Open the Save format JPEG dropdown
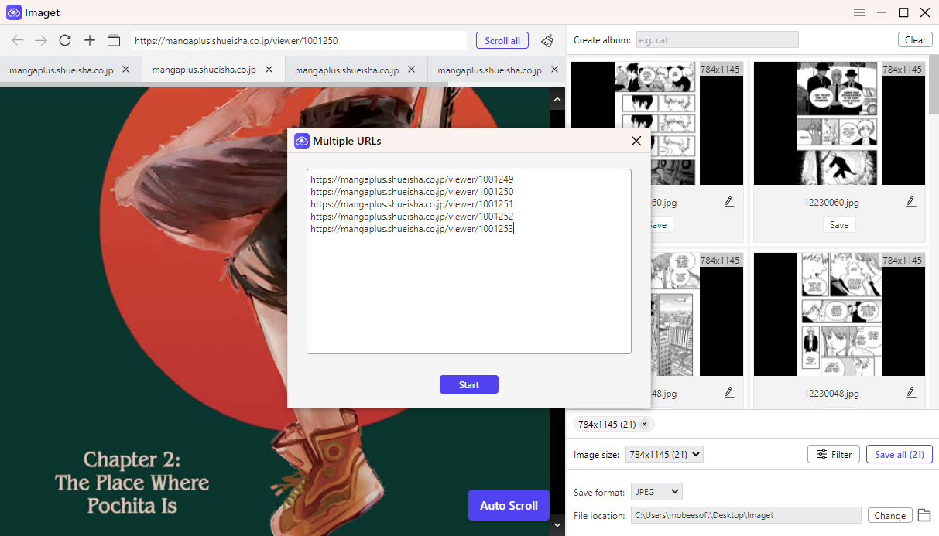This screenshot has width=939, height=536. [656, 492]
